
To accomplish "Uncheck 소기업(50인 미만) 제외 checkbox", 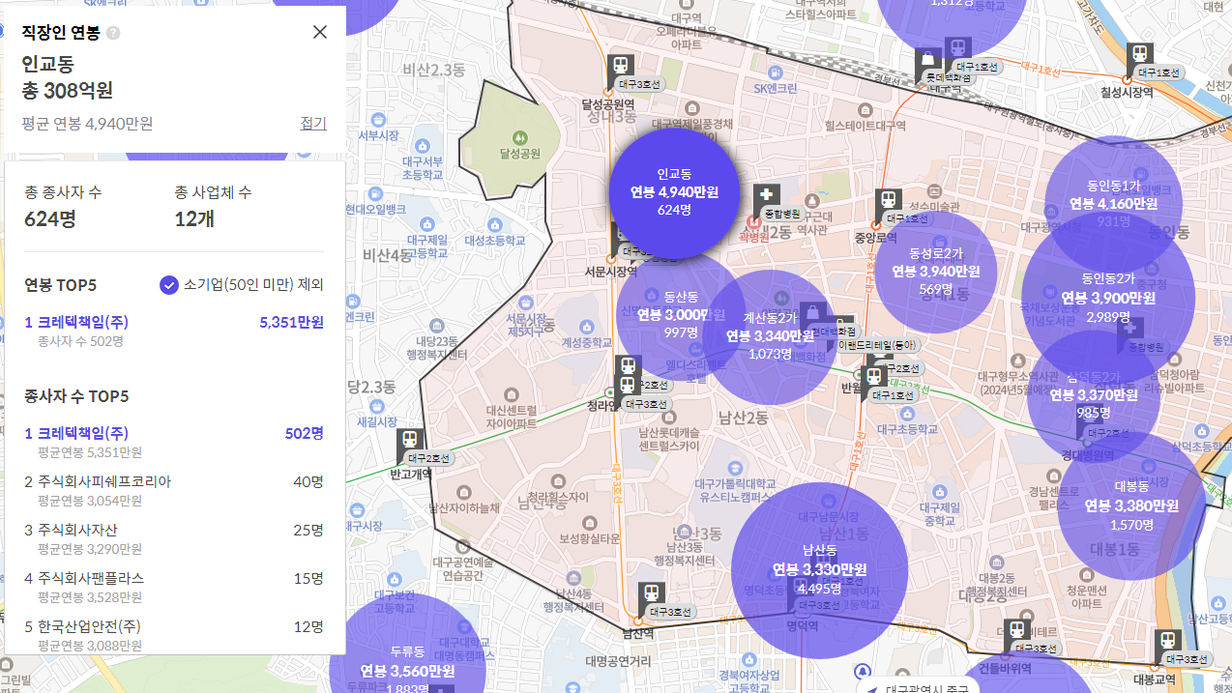I will 169,285.
